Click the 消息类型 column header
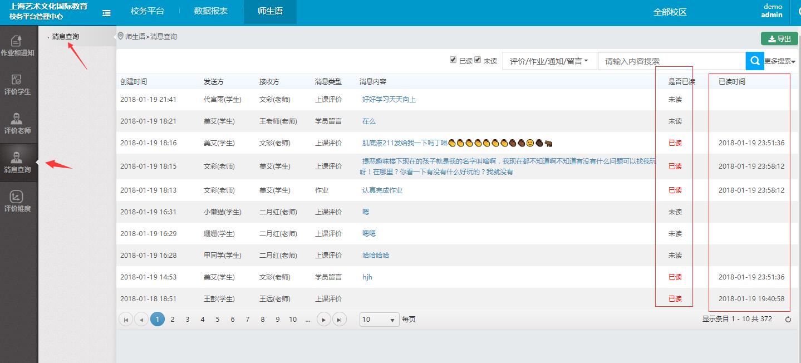Viewport: 801px width, 363px height. click(x=328, y=82)
